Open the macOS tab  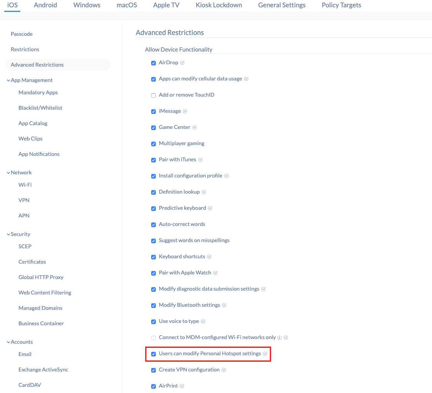pos(127,5)
